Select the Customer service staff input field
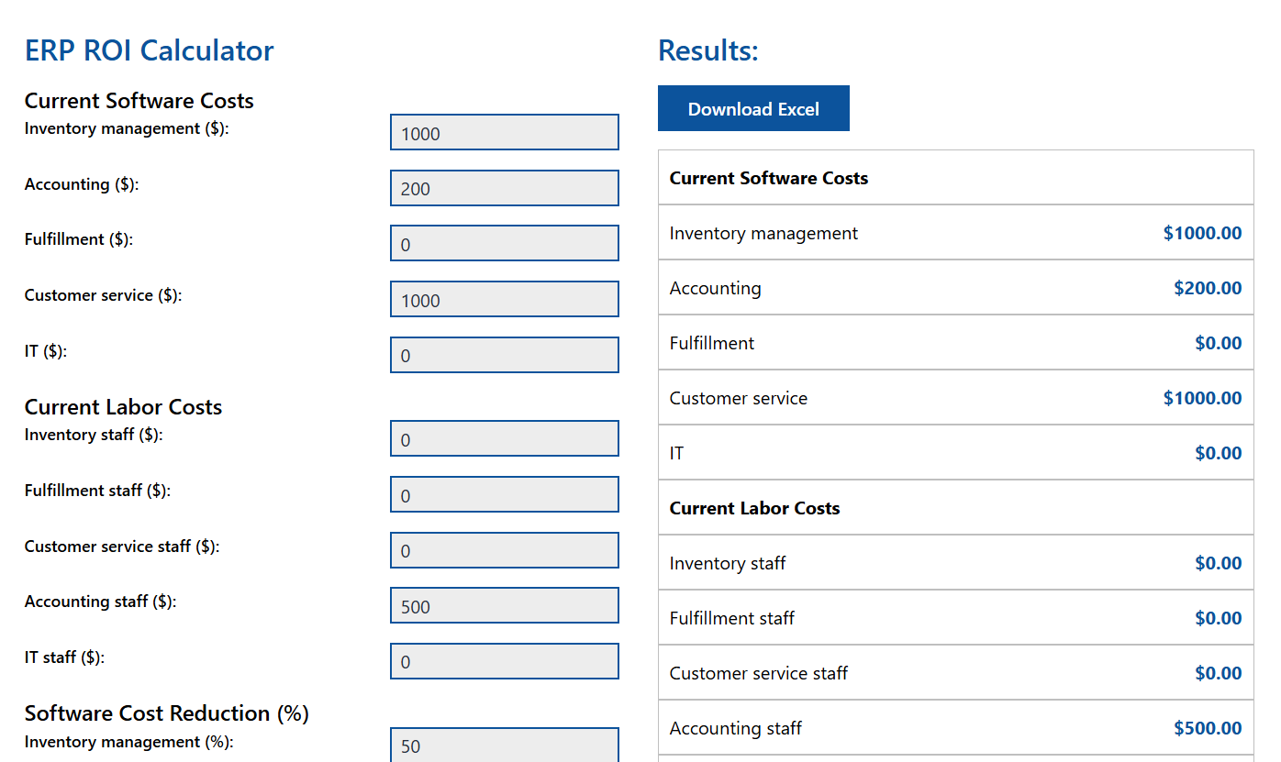 coord(504,550)
